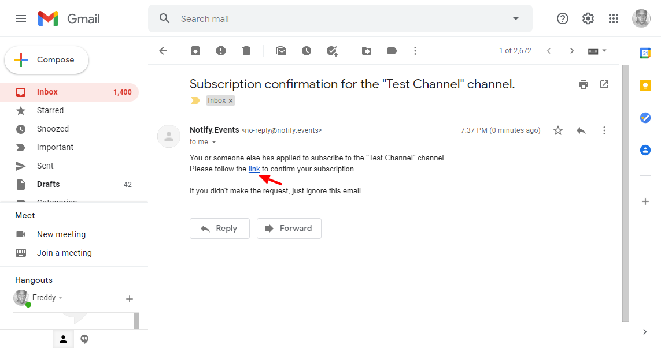Open account profile picture at top right
This screenshot has height=348, width=661.
641,18
